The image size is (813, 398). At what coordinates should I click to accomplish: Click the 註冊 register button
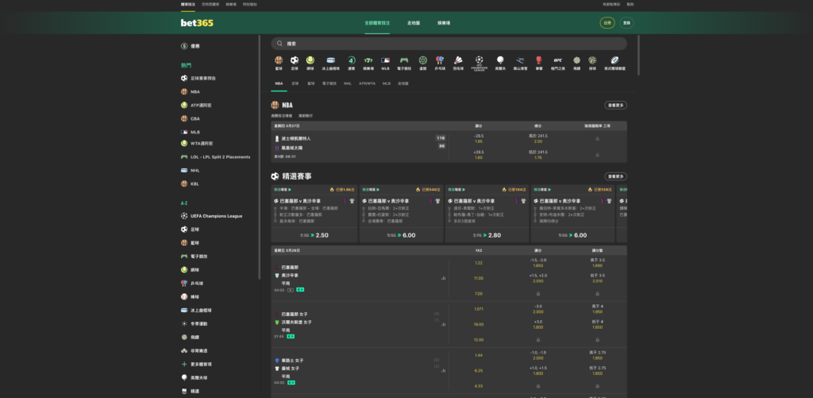tap(607, 23)
